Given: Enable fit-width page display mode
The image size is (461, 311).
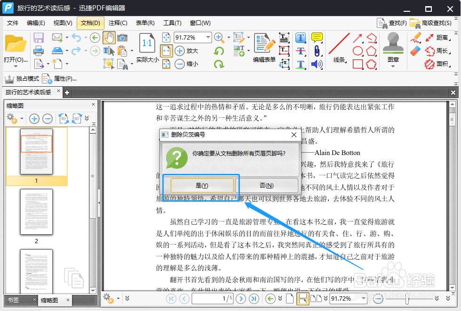Looking at the screenshot, I should point(166,50).
